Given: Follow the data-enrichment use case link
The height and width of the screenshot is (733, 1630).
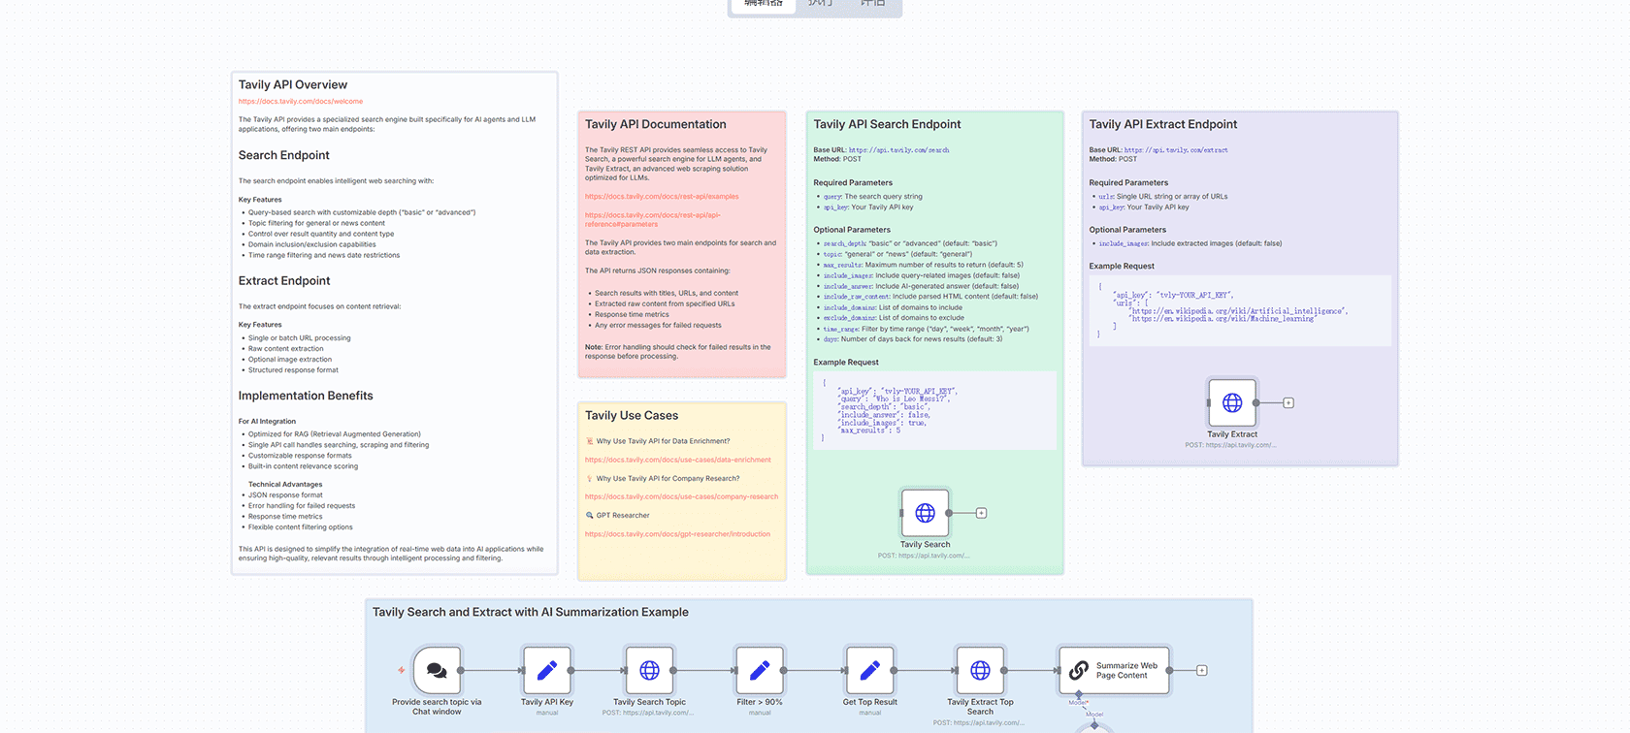Looking at the screenshot, I should (x=677, y=460).
